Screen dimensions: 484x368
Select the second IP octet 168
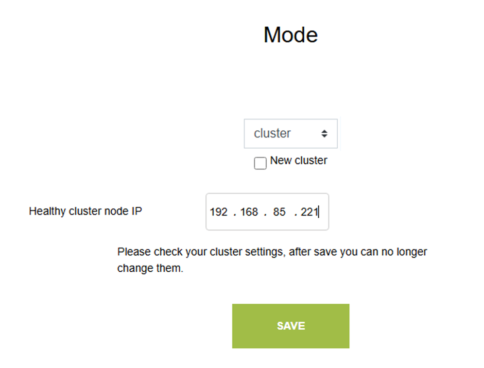[x=249, y=212]
